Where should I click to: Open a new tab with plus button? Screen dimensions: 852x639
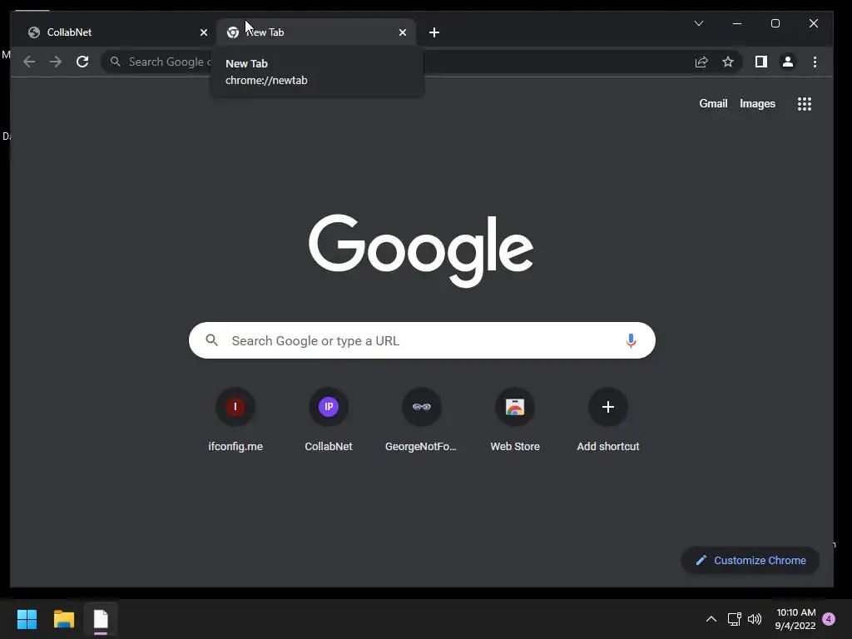(x=434, y=32)
